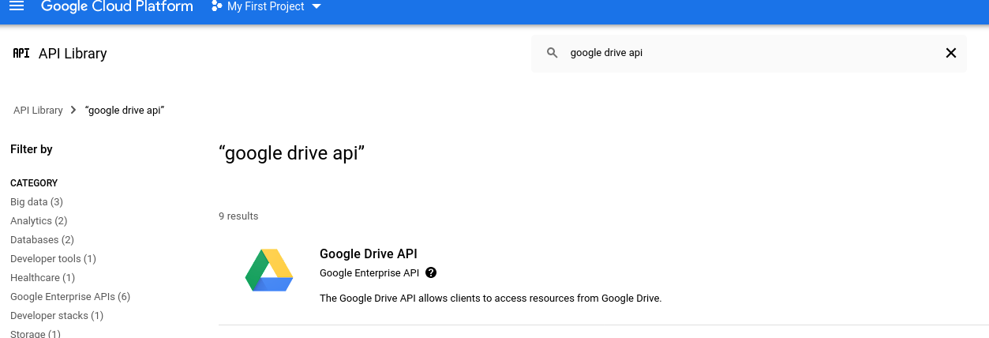Clear the search with X icon
Screen dimensions: 989x338
[x=950, y=53]
